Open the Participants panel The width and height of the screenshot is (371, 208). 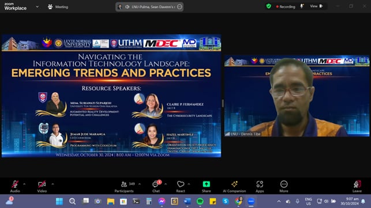pyautogui.click(x=124, y=186)
